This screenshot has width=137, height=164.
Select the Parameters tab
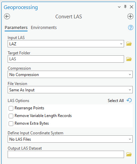pos(16,28)
